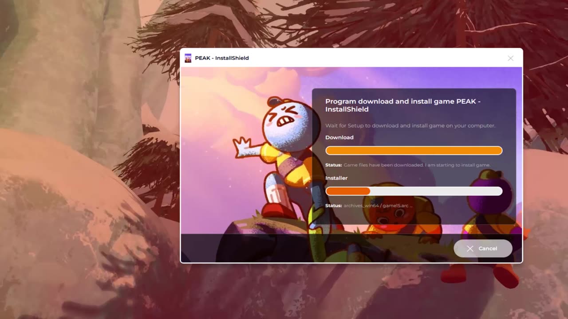Click the 'Download' label
This screenshot has height=319, width=568.
[x=339, y=137]
